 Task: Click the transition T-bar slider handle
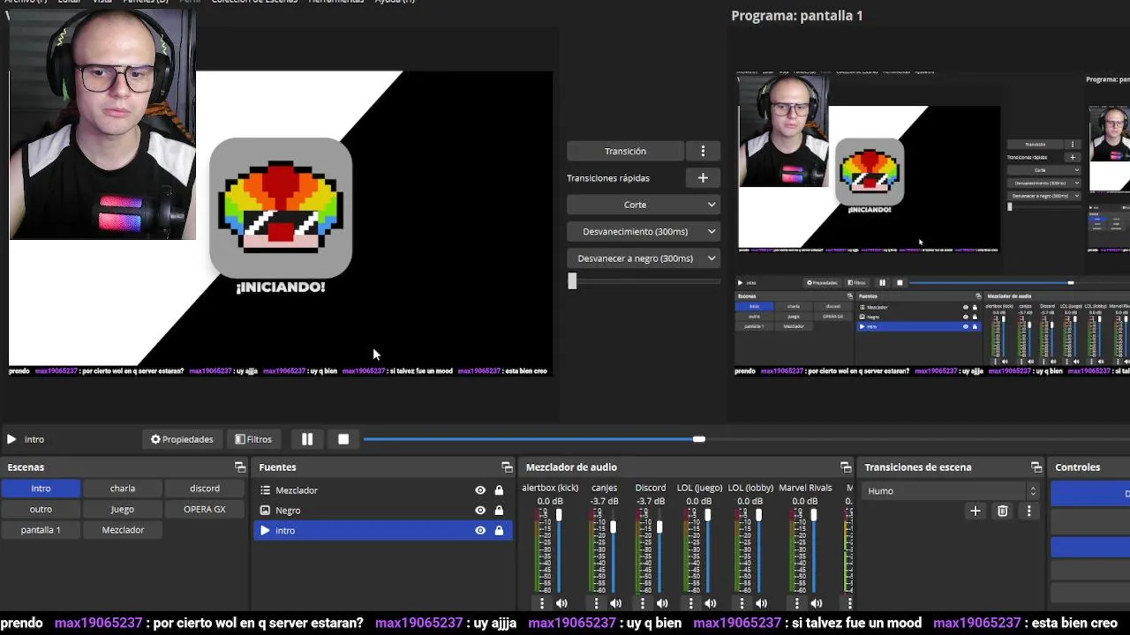click(x=572, y=281)
